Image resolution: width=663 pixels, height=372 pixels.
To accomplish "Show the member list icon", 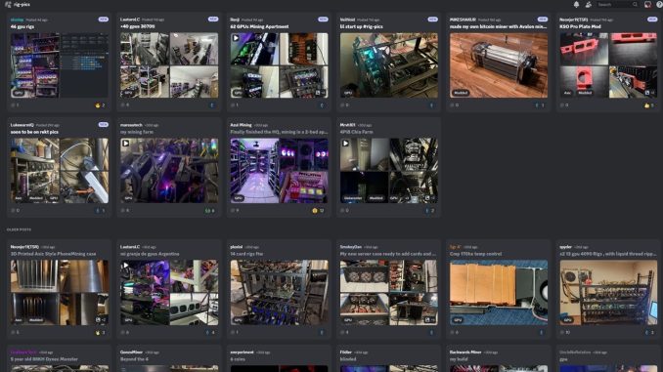I will [x=588, y=4].
